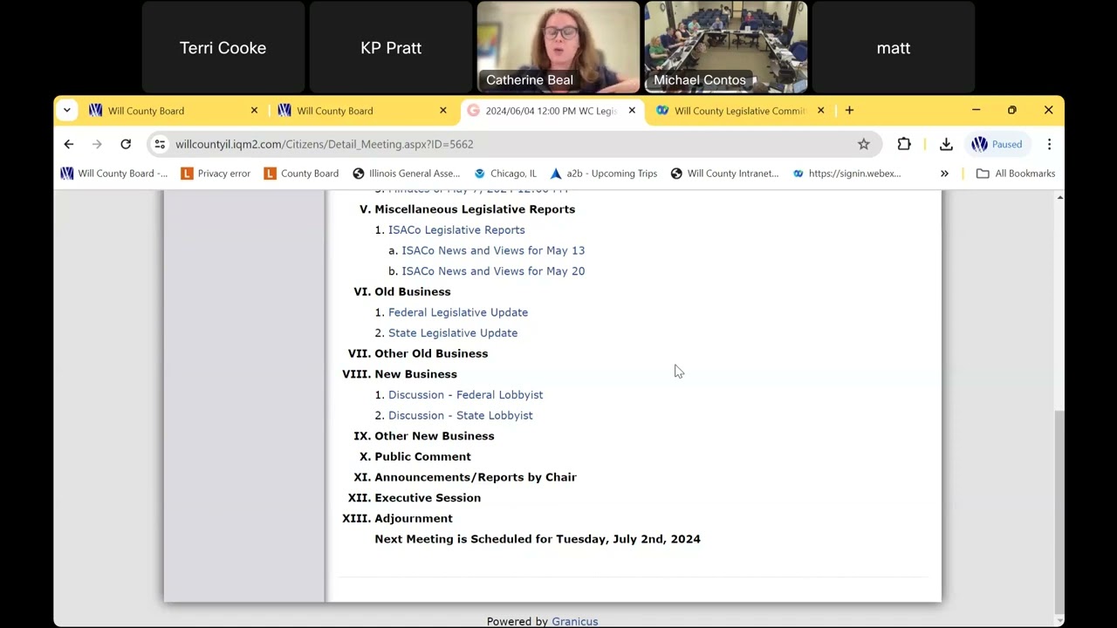1117x628 pixels.
Task: Click the Adjournment heading
Action: [414, 518]
